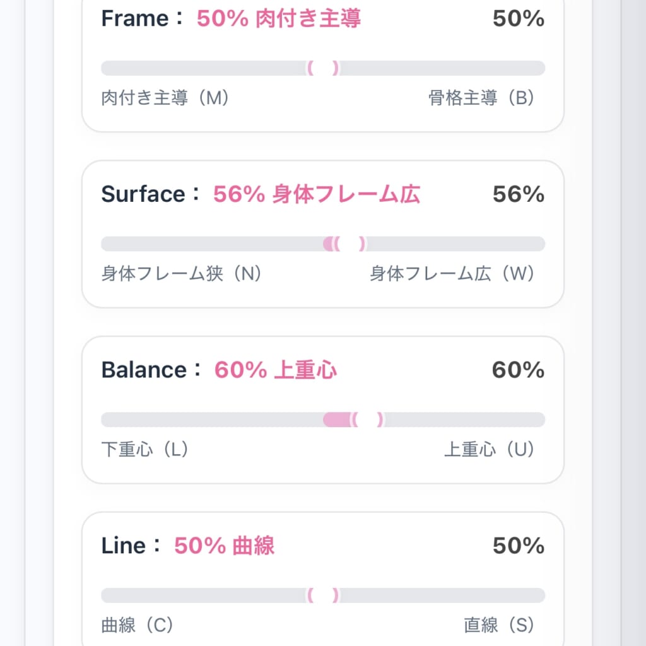Screen dimensions: 646x646
Task: Click the 肉付き主導（M）label under Frame
Action: pos(165,98)
